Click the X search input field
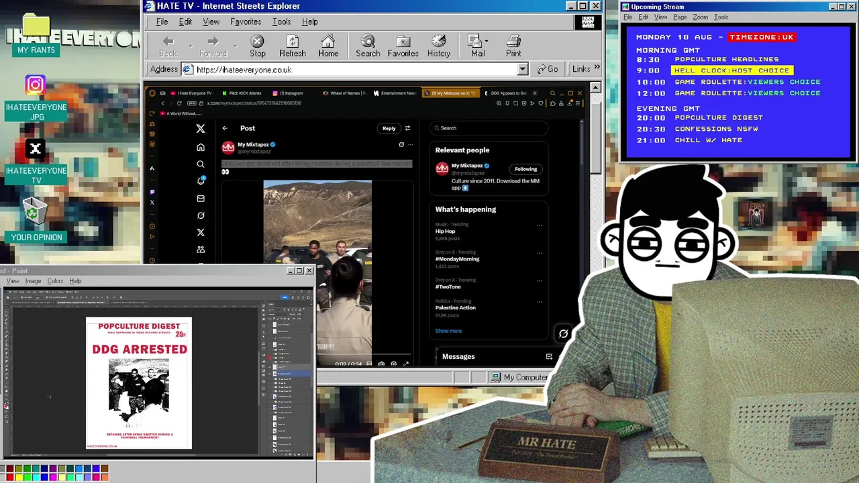 pyautogui.click(x=491, y=128)
